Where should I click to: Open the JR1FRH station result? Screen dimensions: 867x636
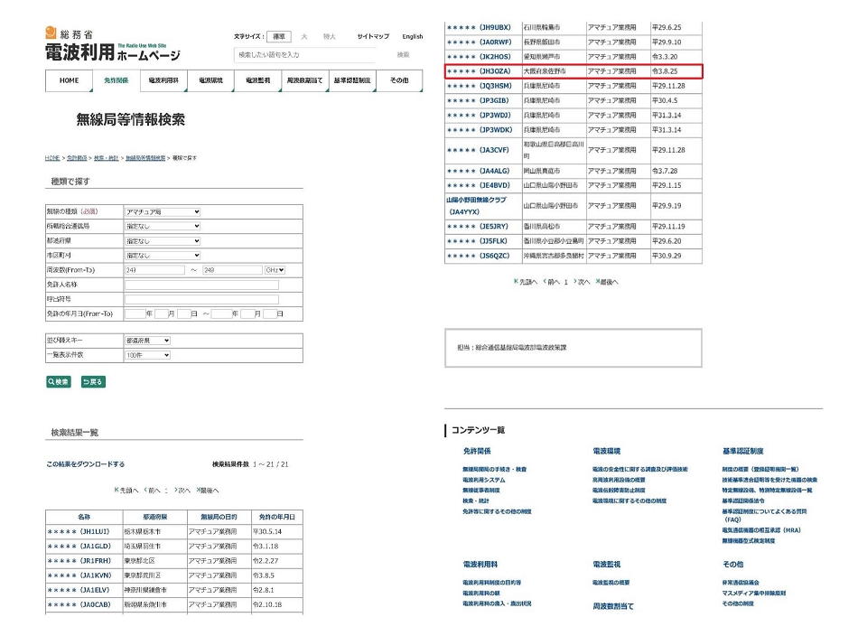tap(79, 561)
